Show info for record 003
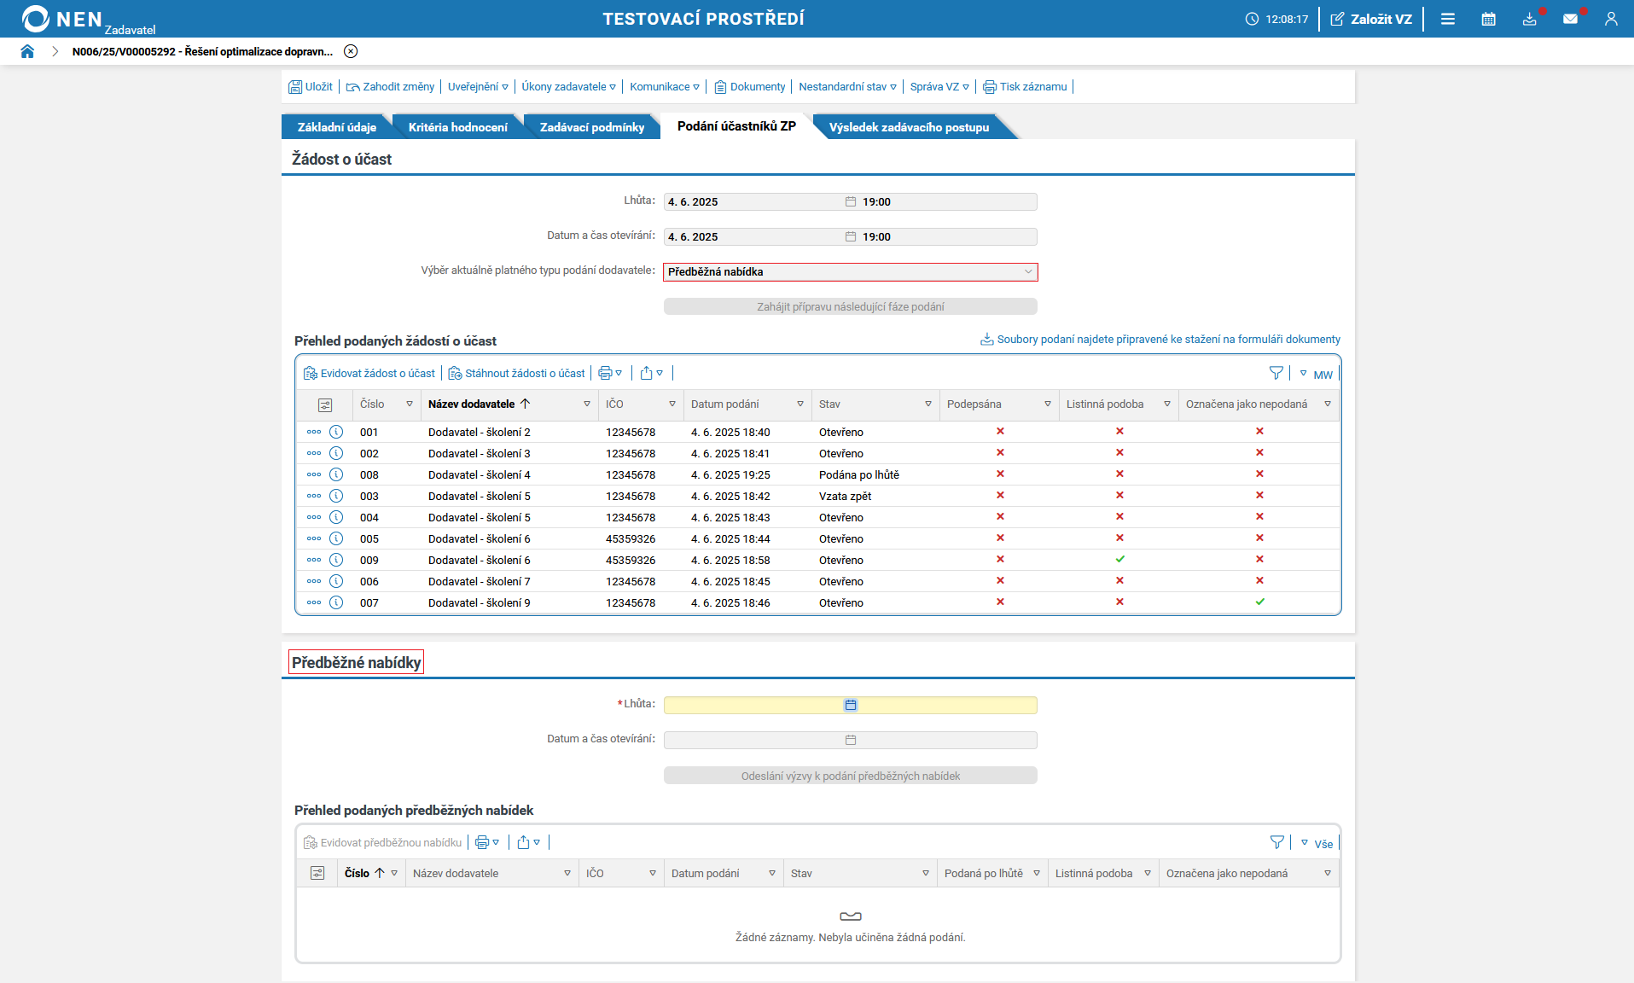 336,497
